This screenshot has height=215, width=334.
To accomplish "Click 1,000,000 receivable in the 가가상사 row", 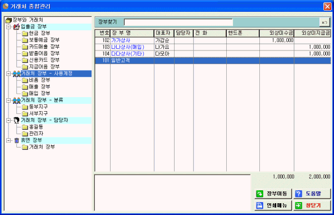I will coord(282,40).
